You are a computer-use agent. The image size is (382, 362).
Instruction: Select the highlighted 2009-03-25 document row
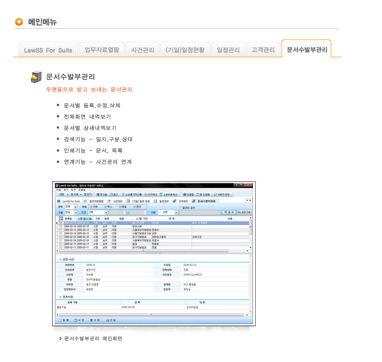pyautogui.click(x=154, y=223)
